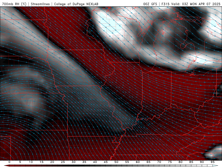
Task: Click the "65" colorbar tick label
Action: click(x=148, y=162)
